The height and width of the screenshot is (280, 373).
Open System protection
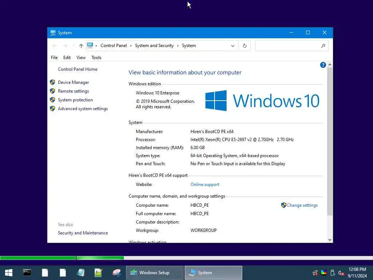(75, 100)
